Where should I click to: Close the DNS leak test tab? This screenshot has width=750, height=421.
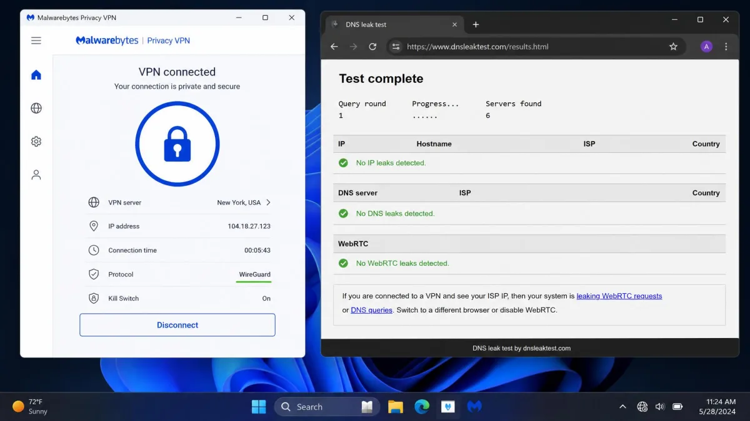[454, 24]
